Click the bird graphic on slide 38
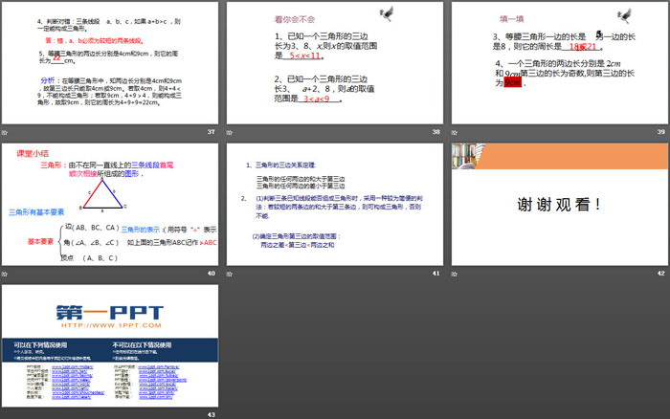 [386, 12]
